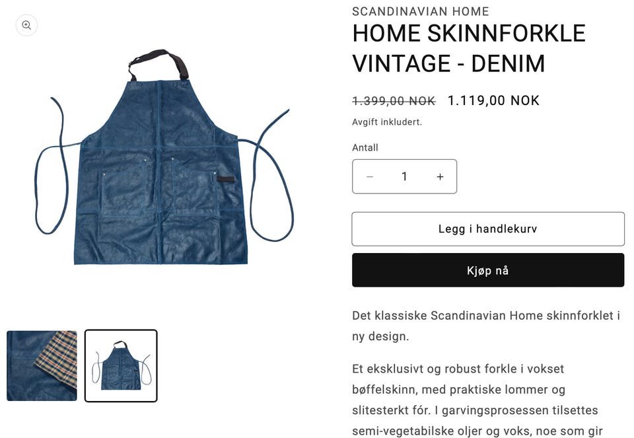Click the Home Skinnforkle Vintage - Denim title

tap(469, 48)
